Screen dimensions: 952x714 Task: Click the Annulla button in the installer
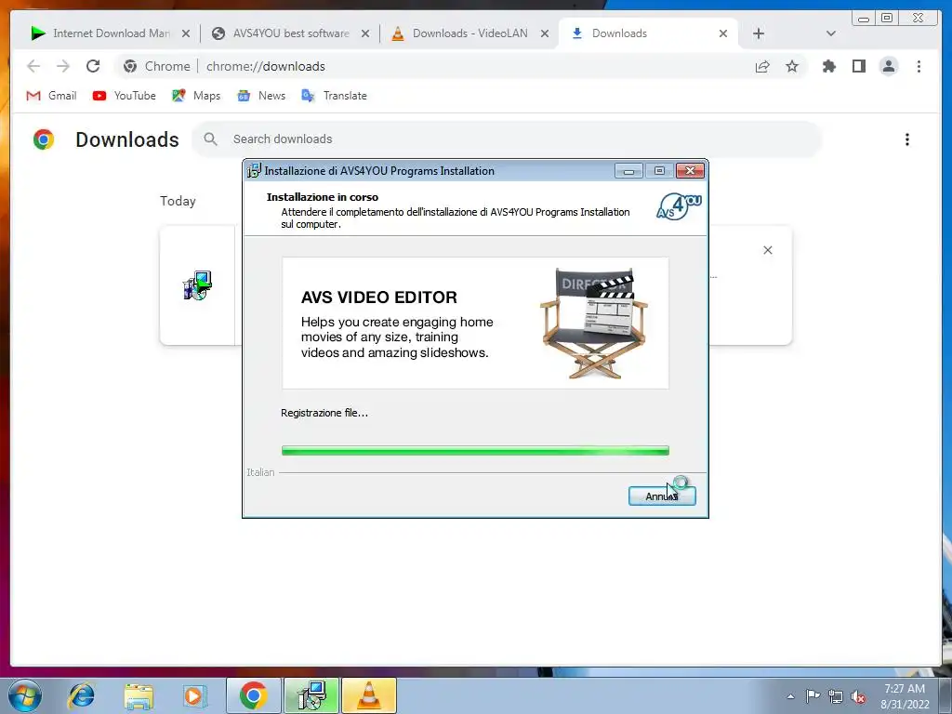coord(662,496)
